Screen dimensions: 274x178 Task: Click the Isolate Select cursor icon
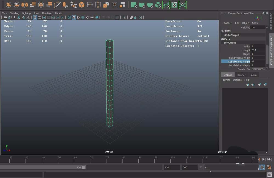pos(124,17)
